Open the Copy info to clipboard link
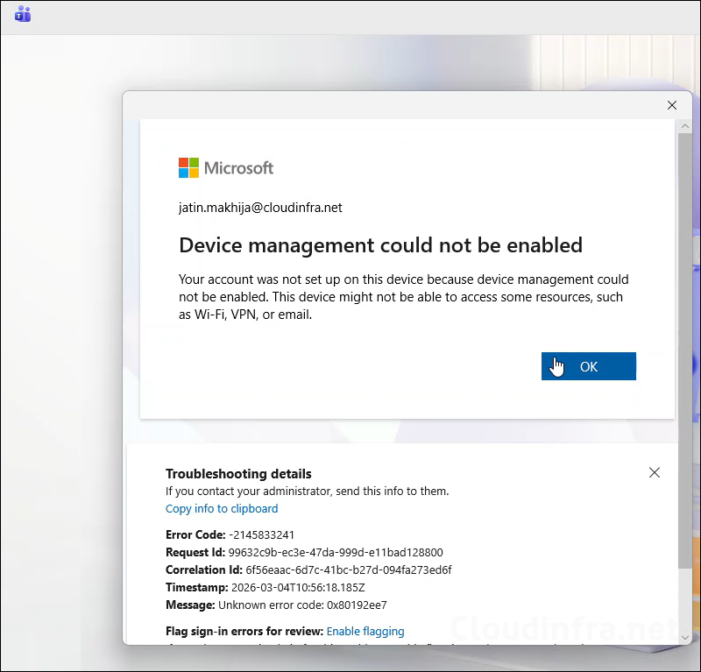The height and width of the screenshot is (672, 701). 221,508
